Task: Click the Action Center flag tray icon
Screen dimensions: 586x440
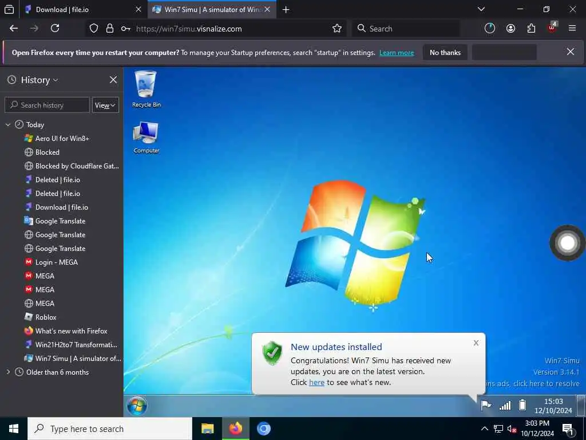Action: coord(486,405)
